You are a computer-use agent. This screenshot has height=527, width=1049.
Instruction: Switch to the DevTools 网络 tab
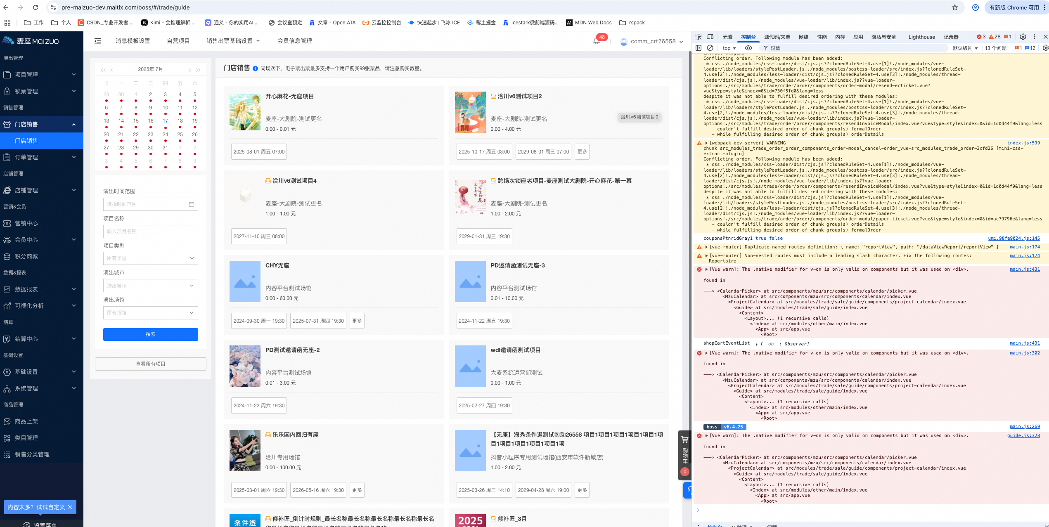(804, 37)
